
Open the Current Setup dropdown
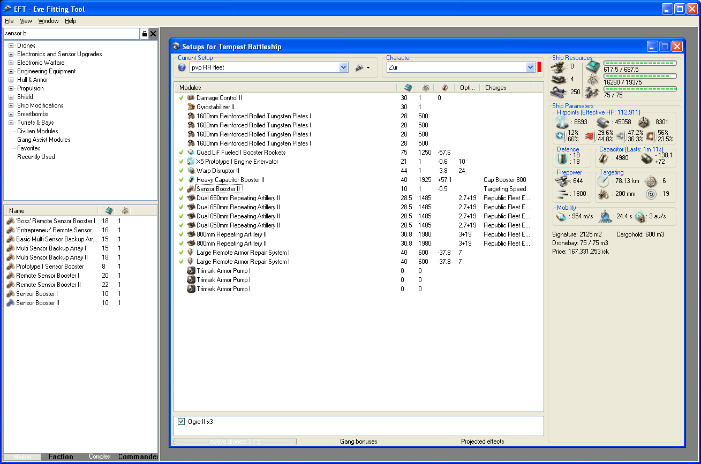pos(344,67)
